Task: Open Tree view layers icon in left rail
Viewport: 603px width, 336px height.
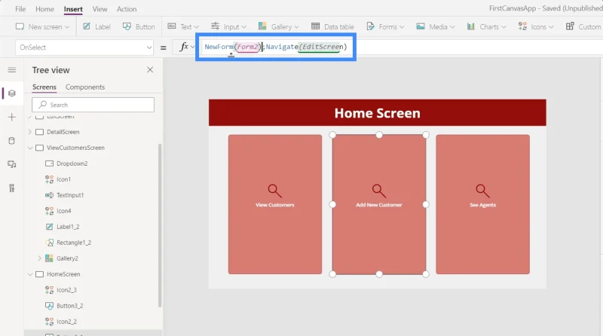Action: point(12,93)
